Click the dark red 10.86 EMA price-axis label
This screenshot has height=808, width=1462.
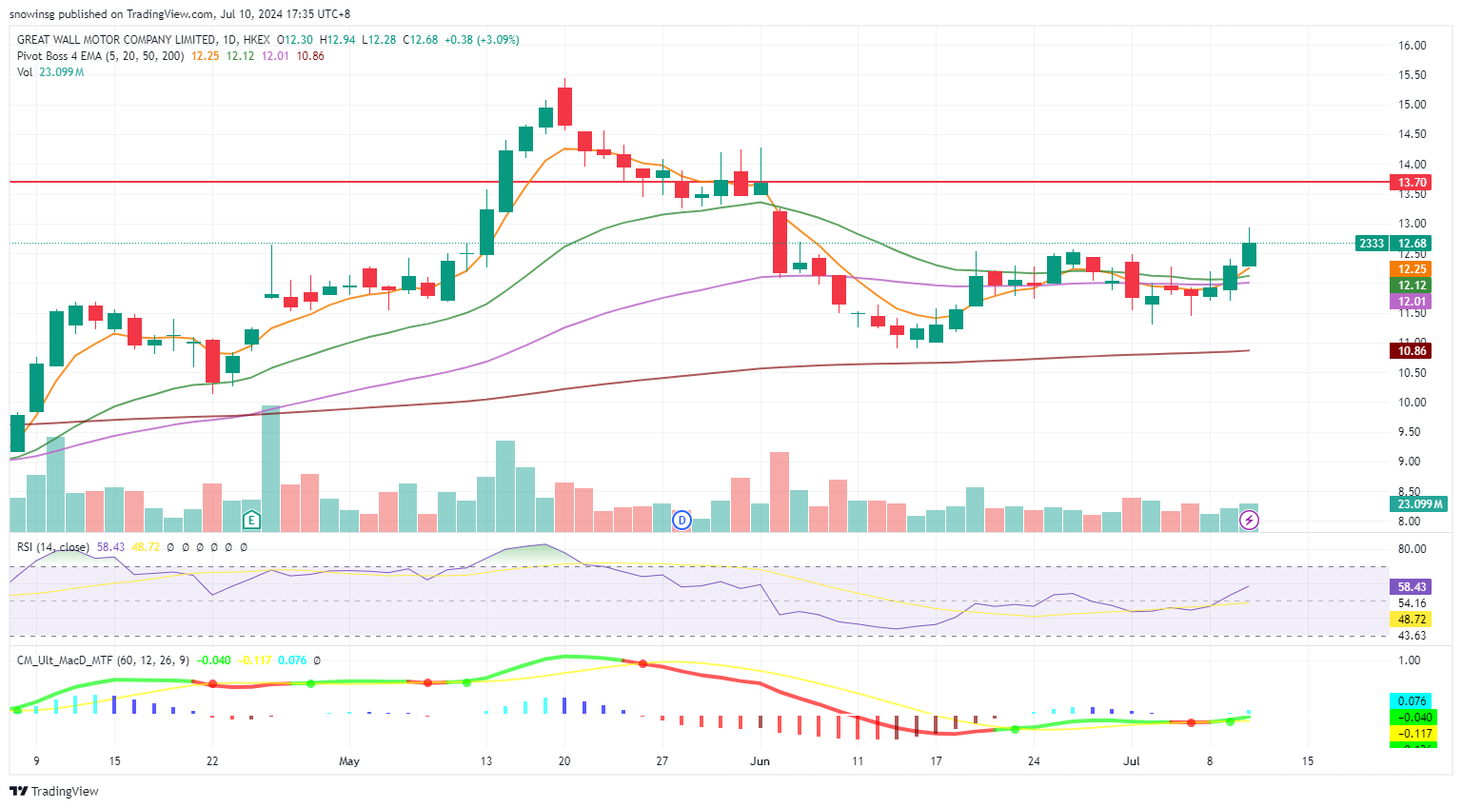[x=1412, y=351]
